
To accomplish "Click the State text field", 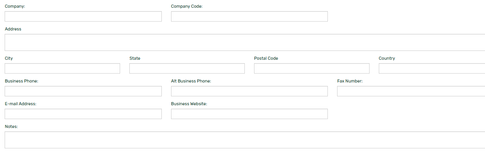I will (187, 68).
